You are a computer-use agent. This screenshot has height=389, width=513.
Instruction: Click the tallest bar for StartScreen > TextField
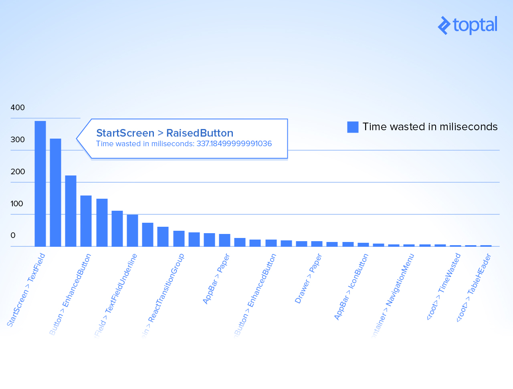click(x=40, y=183)
